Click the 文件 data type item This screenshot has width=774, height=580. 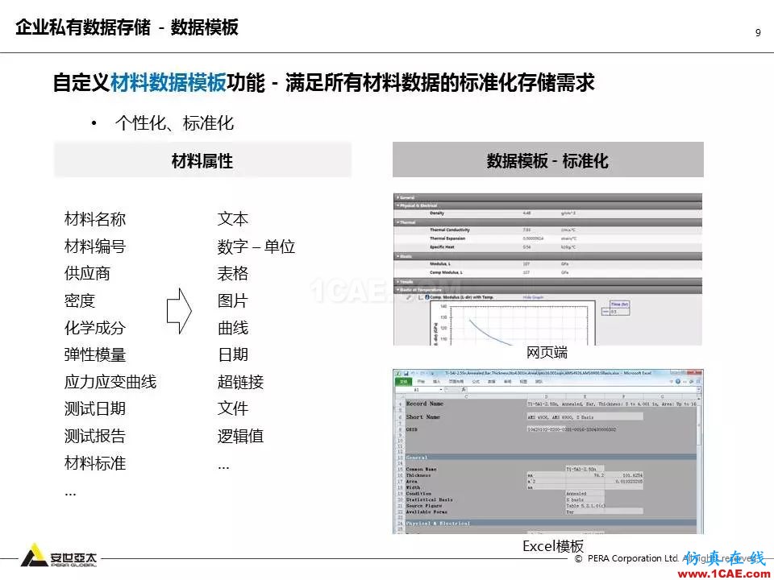[233, 409]
